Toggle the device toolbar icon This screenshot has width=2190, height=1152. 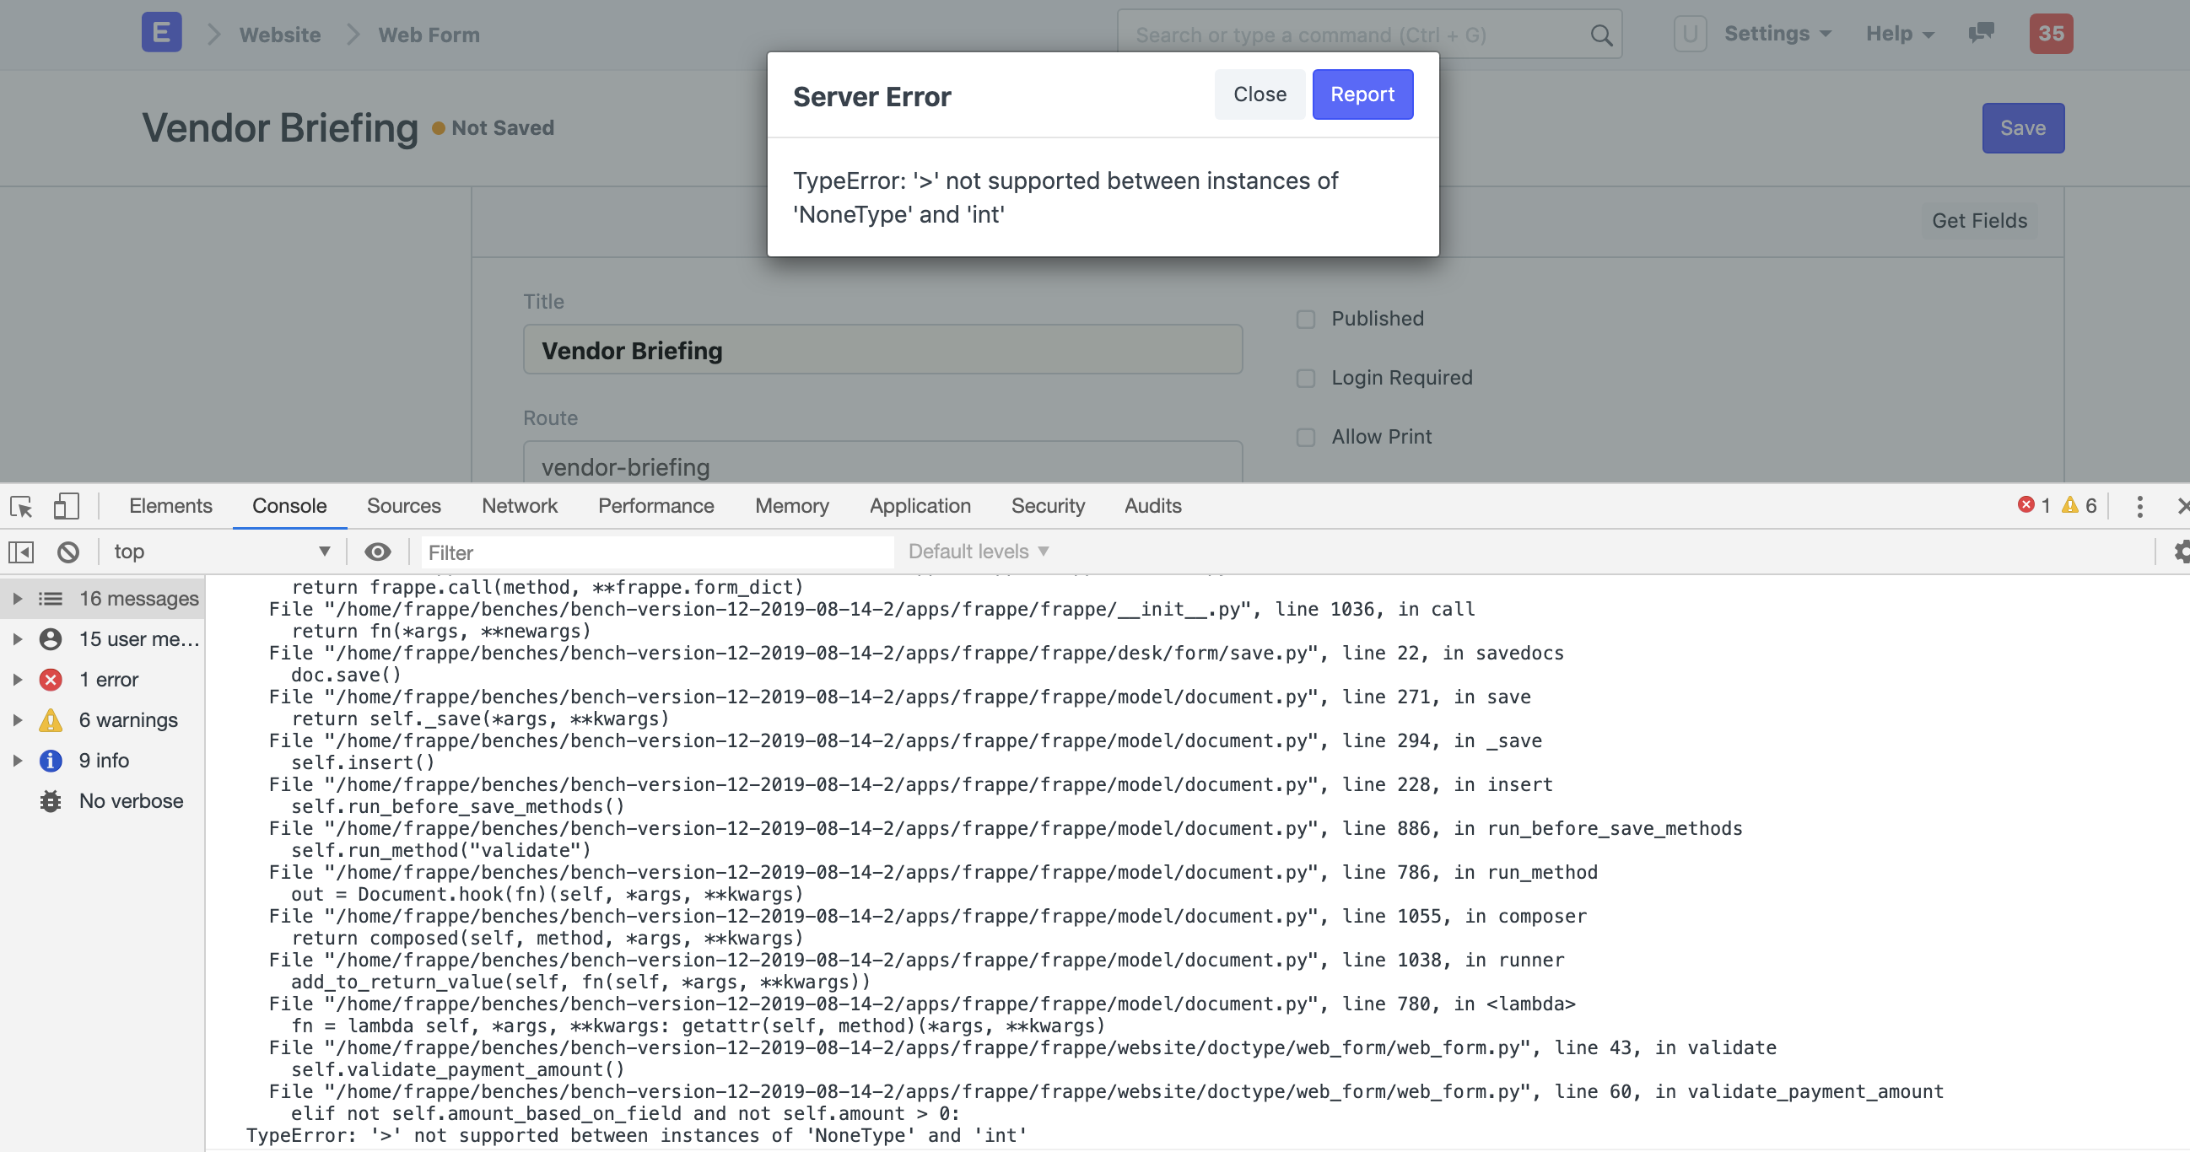coord(66,506)
